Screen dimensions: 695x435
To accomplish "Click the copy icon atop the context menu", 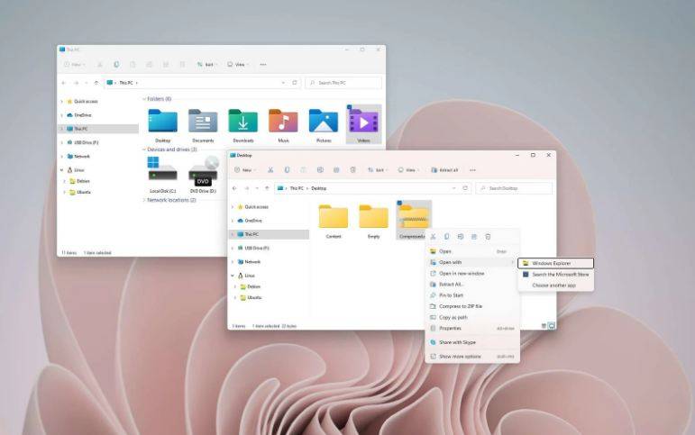I will click(x=447, y=237).
